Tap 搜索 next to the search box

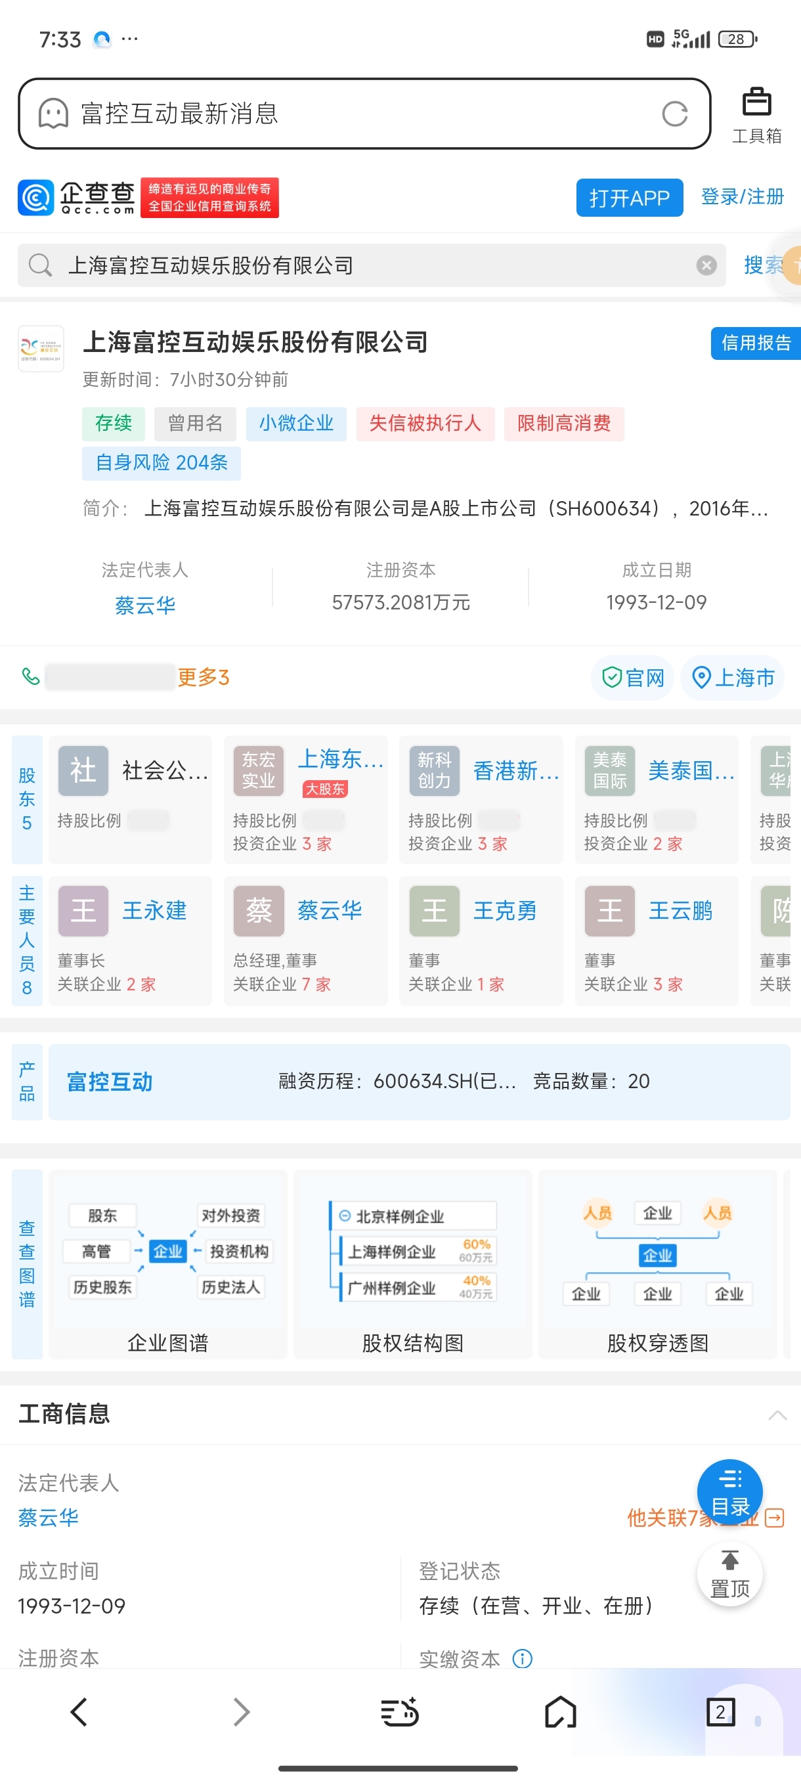pos(763,265)
